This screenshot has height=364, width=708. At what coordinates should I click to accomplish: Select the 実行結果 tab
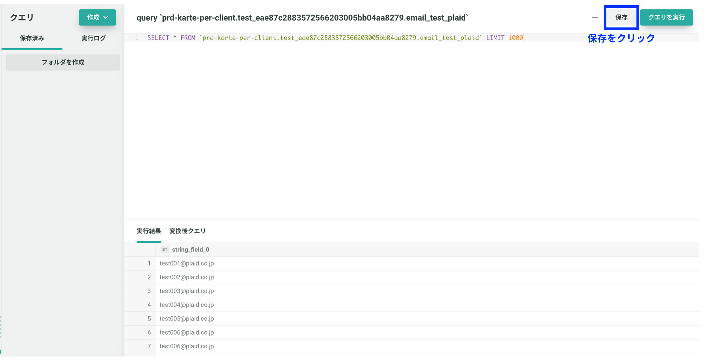click(x=149, y=231)
